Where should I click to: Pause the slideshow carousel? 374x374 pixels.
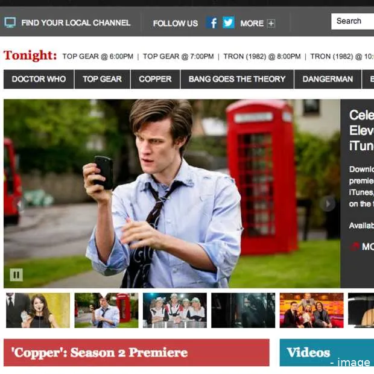point(16,275)
